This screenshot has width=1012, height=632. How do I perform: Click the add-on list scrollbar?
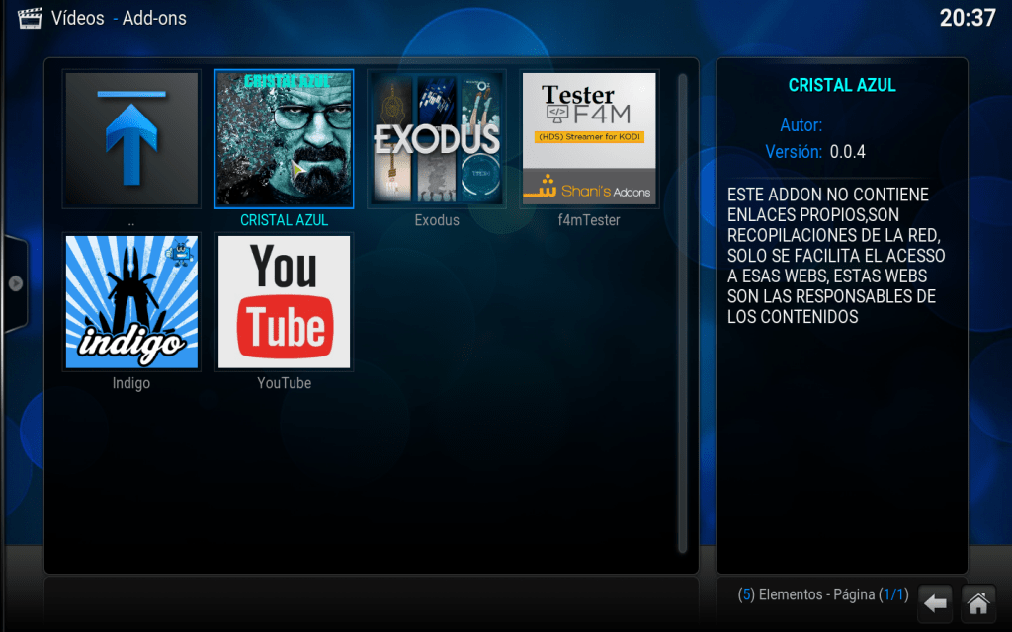pyautogui.click(x=682, y=313)
